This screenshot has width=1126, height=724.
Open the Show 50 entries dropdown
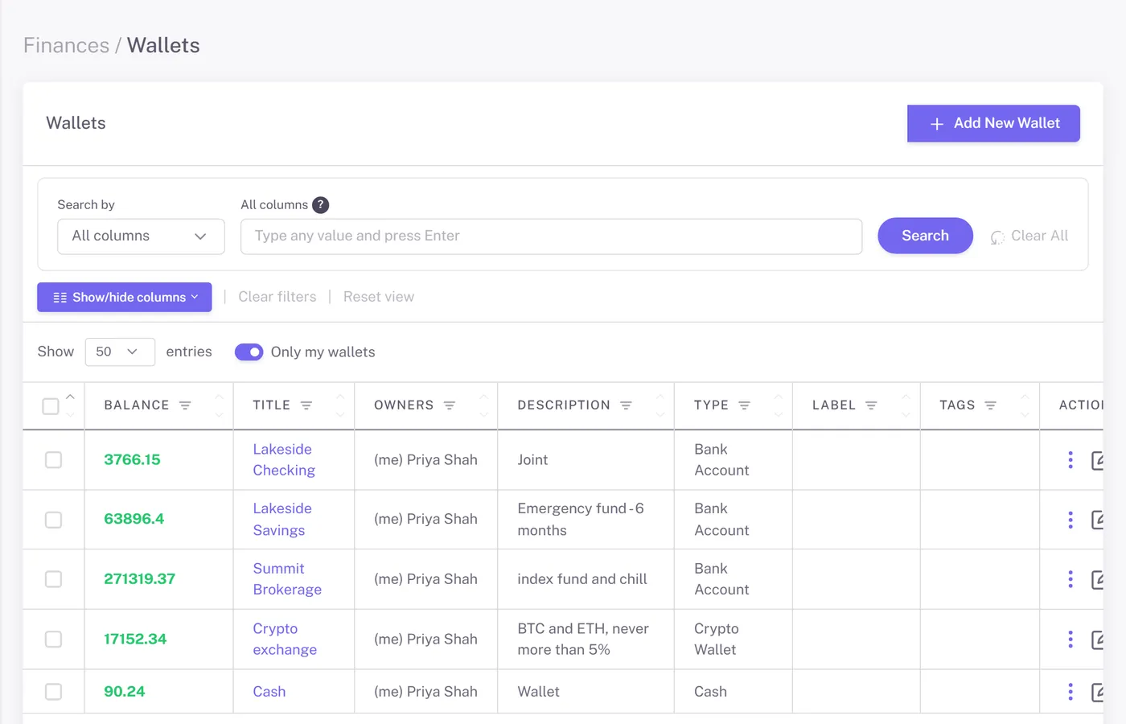pyautogui.click(x=120, y=352)
